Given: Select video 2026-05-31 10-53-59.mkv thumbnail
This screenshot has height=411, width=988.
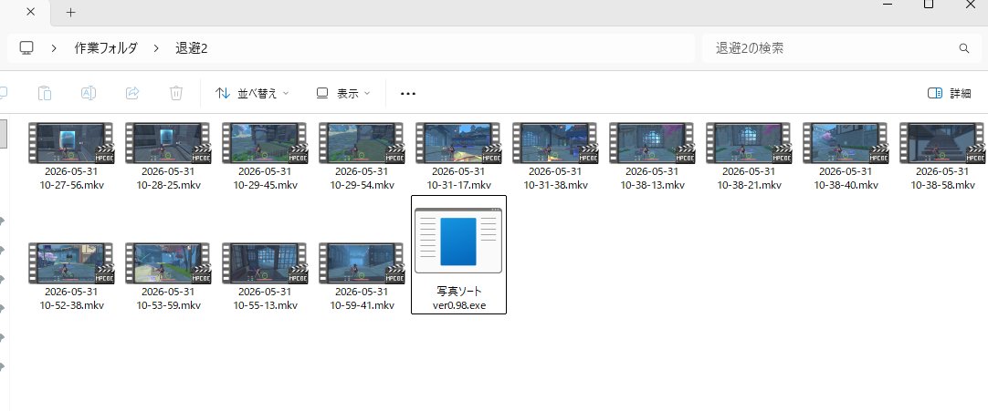Looking at the screenshot, I should tap(168, 263).
